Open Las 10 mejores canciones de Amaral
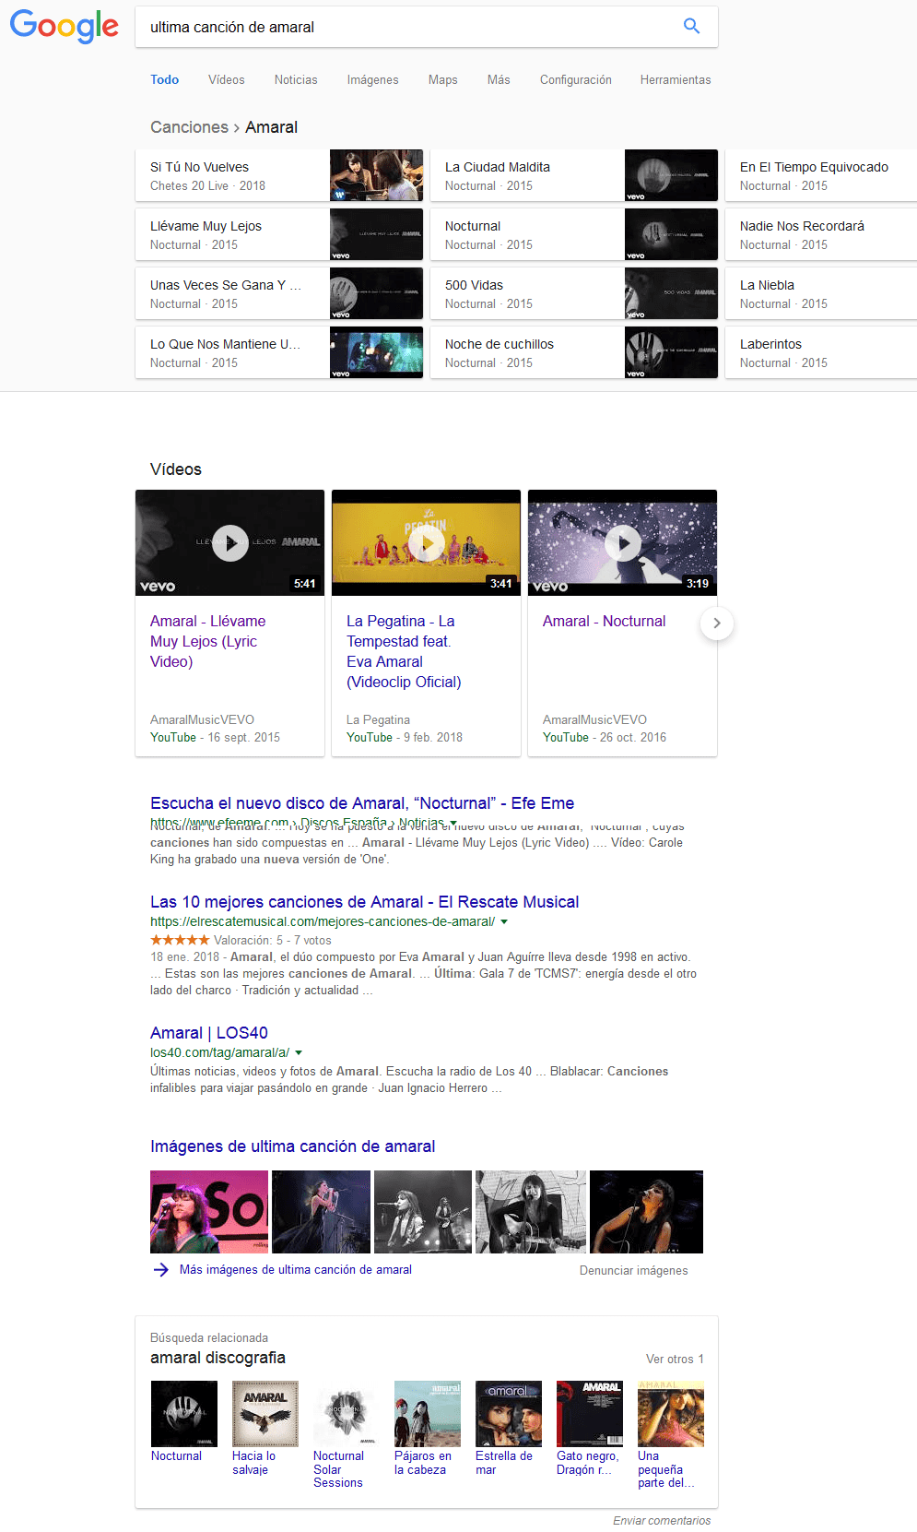The height and width of the screenshot is (1532, 917). click(365, 902)
